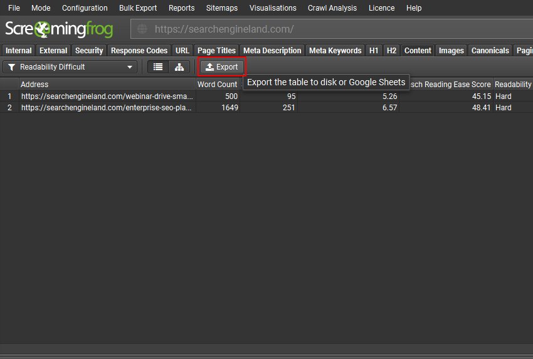Switch to the Content tab
The width and height of the screenshot is (533, 359).
(x=418, y=50)
